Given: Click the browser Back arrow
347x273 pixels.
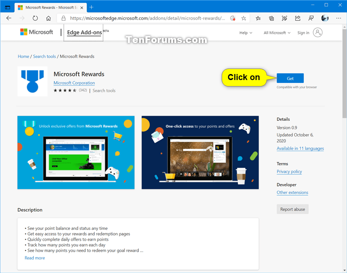Looking at the screenshot, I should pyautogui.click(x=9, y=18).
